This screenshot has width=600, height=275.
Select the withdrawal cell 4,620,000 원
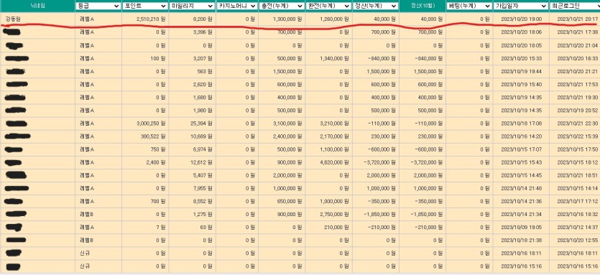pos(334,162)
